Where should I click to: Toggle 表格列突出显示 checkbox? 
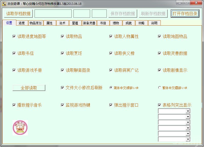160,105
